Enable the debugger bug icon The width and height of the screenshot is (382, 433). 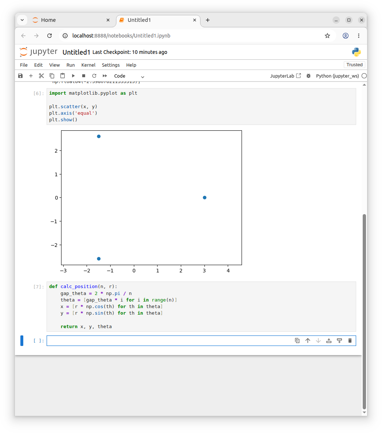pos(309,76)
